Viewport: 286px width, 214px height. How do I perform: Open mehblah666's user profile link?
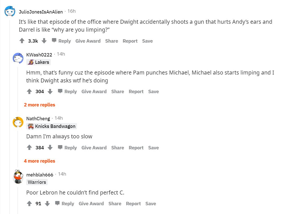(x=40, y=175)
